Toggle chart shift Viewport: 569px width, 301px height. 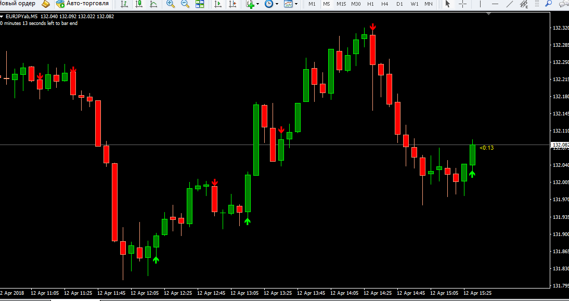pyautogui.click(x=232, y=4)
